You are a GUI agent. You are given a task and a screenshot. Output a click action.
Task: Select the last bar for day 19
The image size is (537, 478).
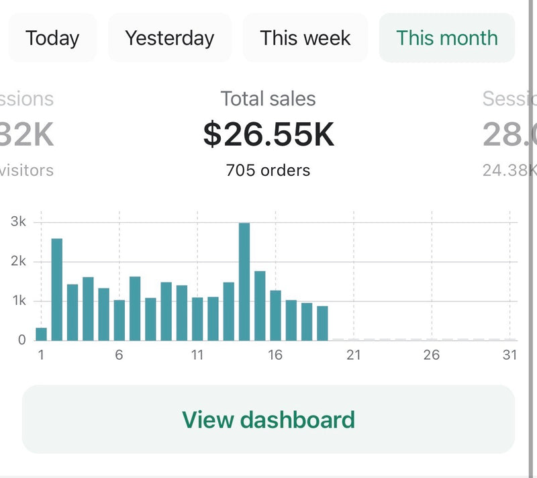(x=322, y=323)
